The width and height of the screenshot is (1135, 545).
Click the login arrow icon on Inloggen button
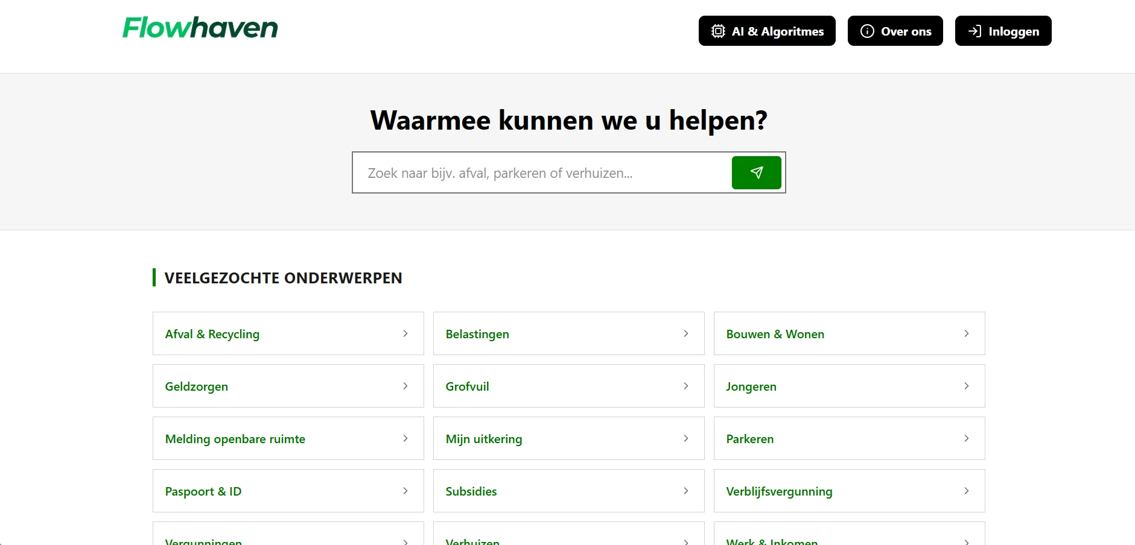click(x=975, y=31)
